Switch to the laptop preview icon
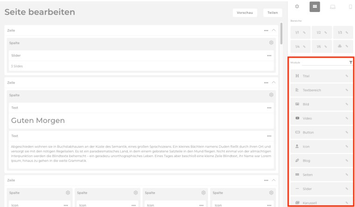Screen dimensions: 355x207 click(x=332, y=8)
